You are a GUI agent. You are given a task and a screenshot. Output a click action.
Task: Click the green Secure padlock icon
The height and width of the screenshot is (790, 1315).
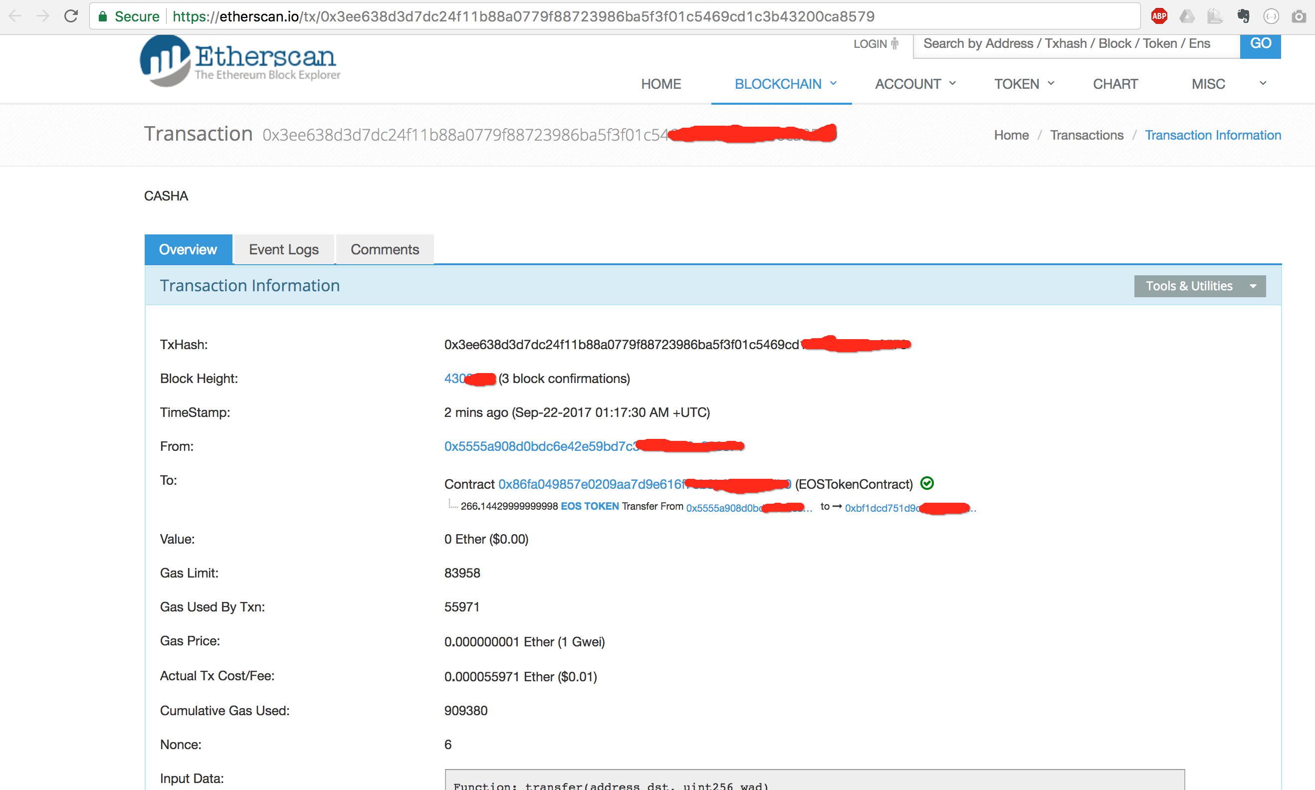(x=103, y=16)
